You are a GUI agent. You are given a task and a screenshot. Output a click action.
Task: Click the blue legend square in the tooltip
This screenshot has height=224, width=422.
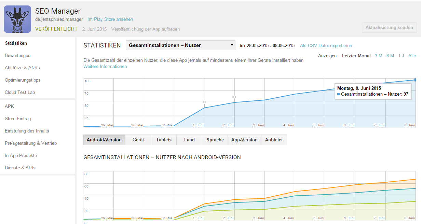pos(339,94)
